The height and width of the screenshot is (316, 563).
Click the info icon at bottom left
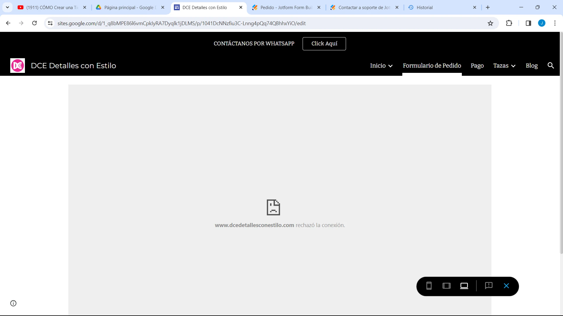13,303
